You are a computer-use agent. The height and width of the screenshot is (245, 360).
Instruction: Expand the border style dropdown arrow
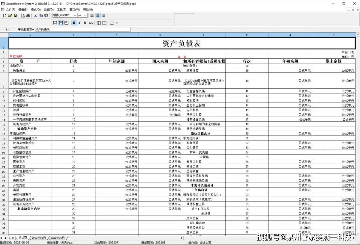(117, 23)
